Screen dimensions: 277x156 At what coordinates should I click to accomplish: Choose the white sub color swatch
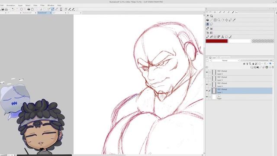coord(240,41)
